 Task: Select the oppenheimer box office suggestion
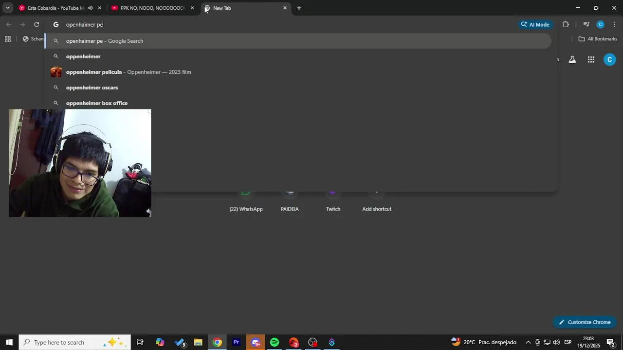(x=298, y=103)
